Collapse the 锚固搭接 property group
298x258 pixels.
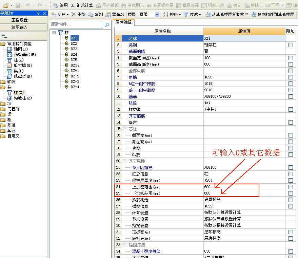(125, 245)
